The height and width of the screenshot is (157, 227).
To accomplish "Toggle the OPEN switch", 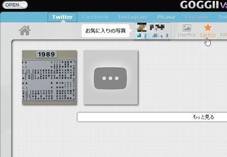I will 15,5.
